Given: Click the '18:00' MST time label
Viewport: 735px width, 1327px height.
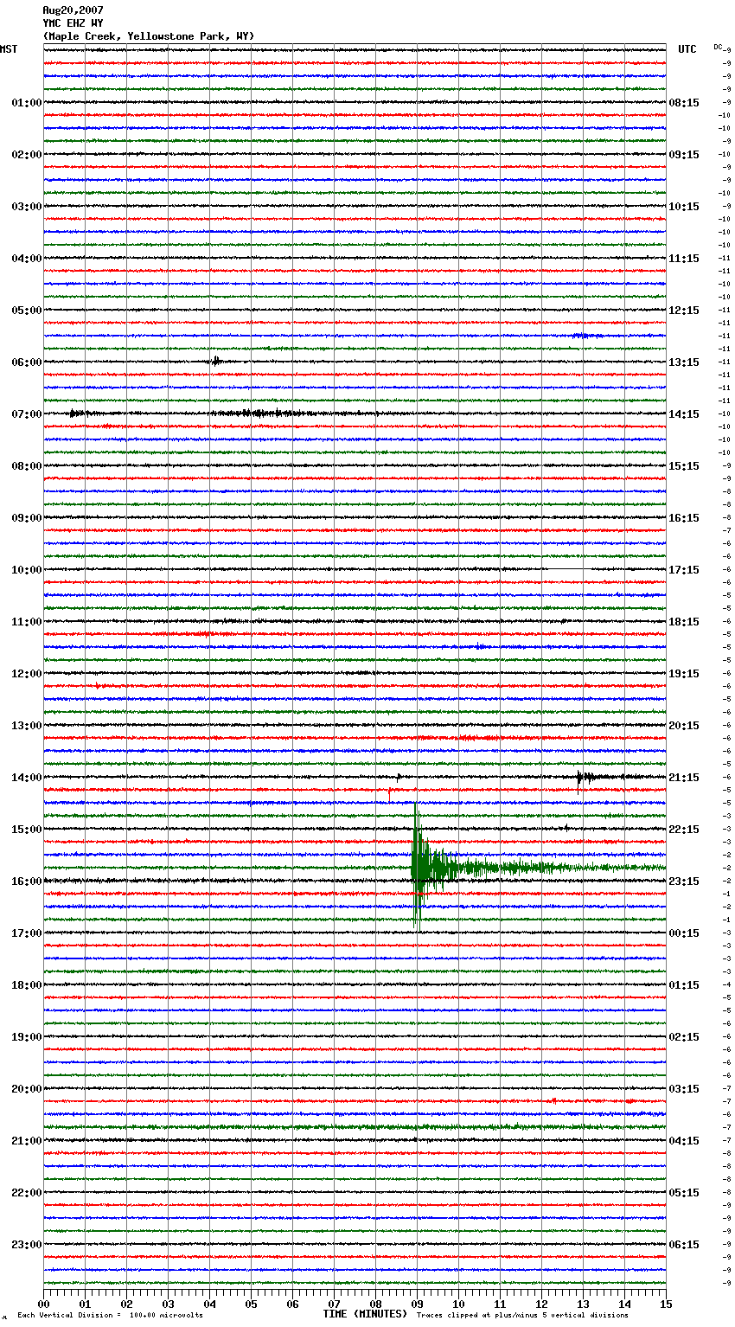Looking at the screenshot, I should (x=27, y=985).
